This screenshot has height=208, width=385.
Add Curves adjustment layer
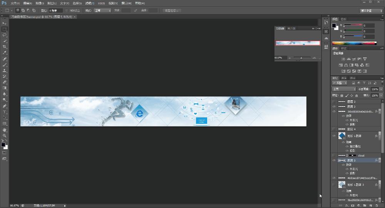point(354,59)
